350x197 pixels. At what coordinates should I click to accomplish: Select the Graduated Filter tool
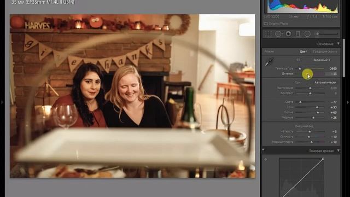[x=297, y=34]
